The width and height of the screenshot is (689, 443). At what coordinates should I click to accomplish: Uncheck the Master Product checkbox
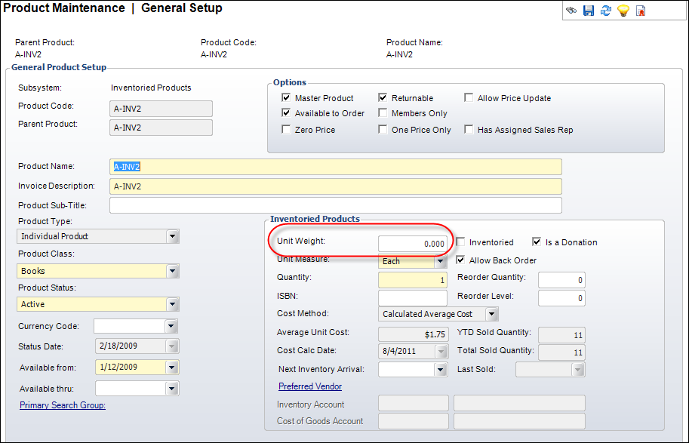click(x=286, y=98)
